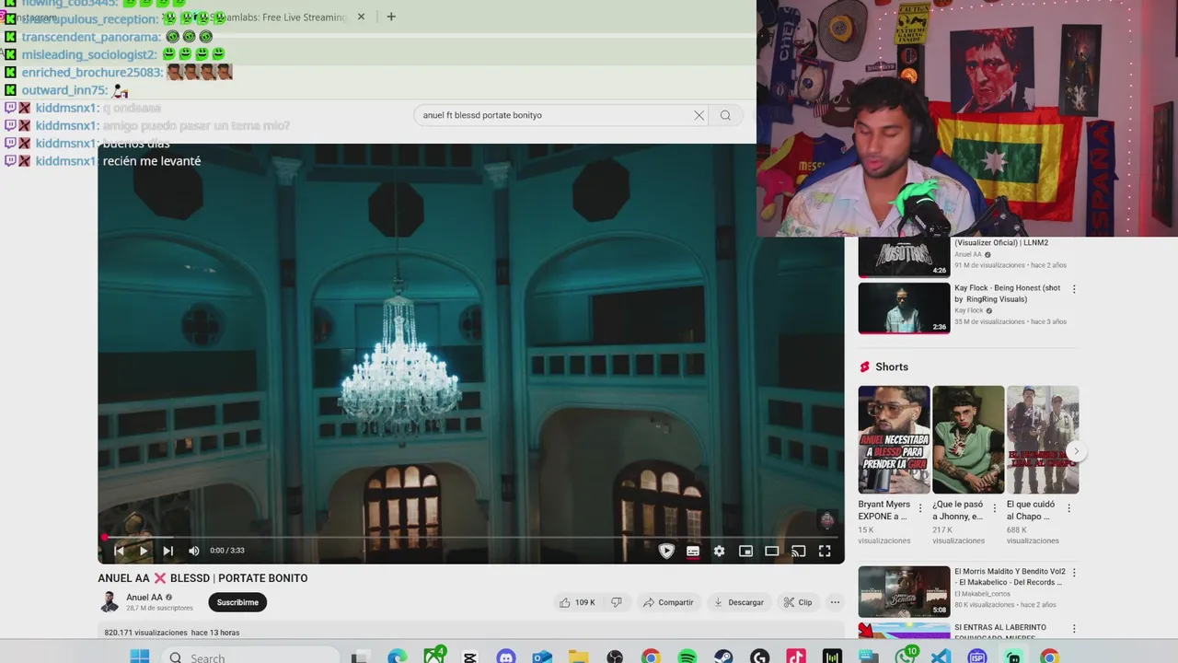Click the video title ANUEL AA BLESSD
Image resolution: width=1178 pixels, height=663 pixels.
click(202, 578)
